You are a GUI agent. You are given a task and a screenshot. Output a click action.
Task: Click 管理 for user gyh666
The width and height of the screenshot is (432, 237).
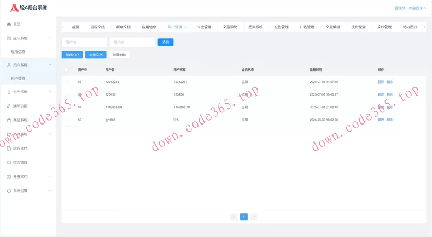tap(381, 120)
